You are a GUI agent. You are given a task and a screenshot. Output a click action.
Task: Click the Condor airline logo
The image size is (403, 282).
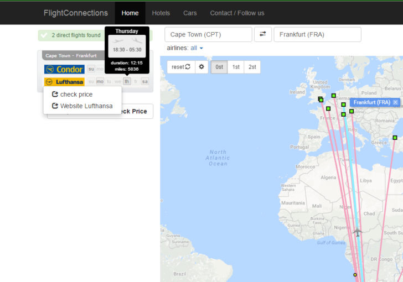pos(64,69)
